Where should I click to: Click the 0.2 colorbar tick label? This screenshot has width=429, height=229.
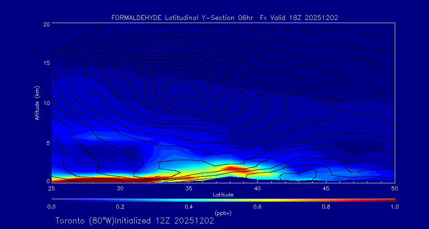tap(120, 207)
